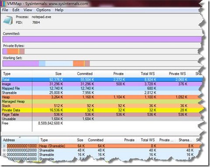The image size is (210, 167).
Task: Click the VMMap title bar icon
Action: point(3,3)
